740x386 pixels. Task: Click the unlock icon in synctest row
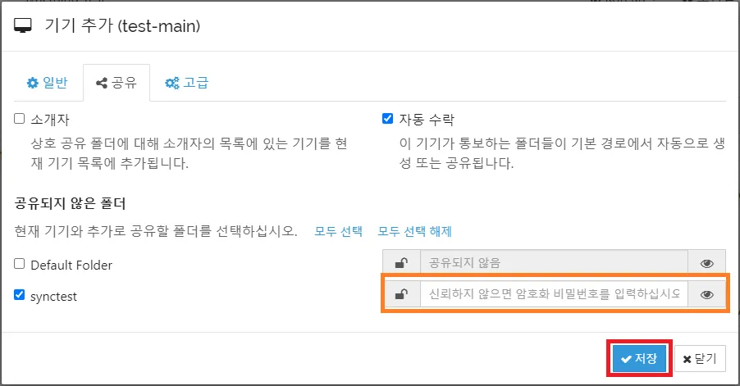pos(401,295)
